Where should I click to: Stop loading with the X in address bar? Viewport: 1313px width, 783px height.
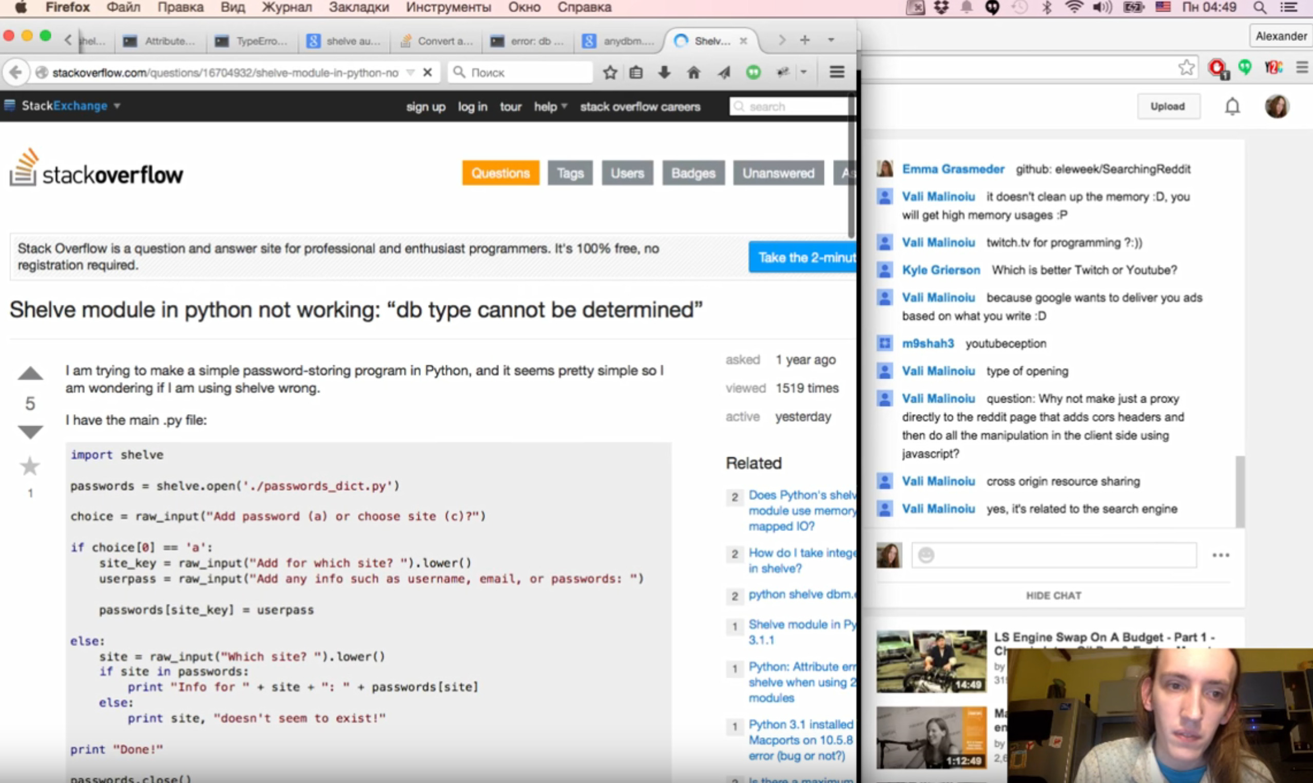[x=428, y=72]
